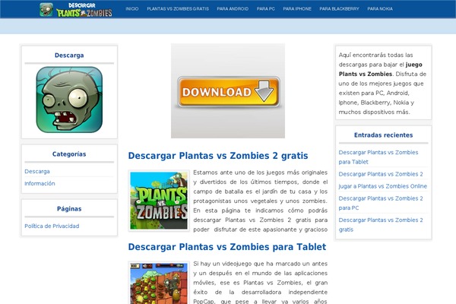Open the PLANTAS VS ZOMBIES GRATIS menu item
456x304 pixels.
(178, 9)
